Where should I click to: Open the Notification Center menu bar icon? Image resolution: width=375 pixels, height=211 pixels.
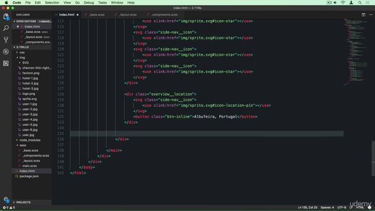pos(367,2)
